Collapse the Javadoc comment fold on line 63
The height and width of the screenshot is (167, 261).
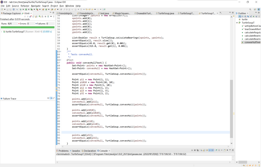pyautogui.click(x=61, y=52)
